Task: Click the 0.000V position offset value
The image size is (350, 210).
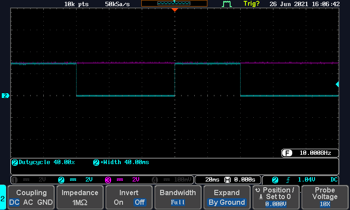Action: 276,204
